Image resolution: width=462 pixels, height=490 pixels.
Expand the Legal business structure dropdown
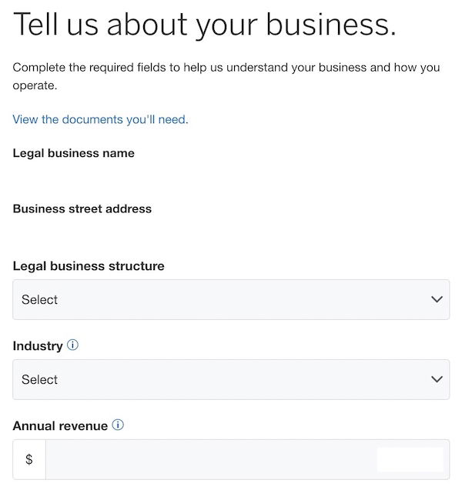coord(231,299)
